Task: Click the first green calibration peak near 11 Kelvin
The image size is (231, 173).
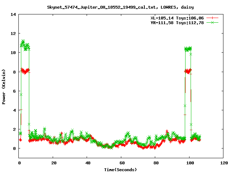Action: (25, 45)
